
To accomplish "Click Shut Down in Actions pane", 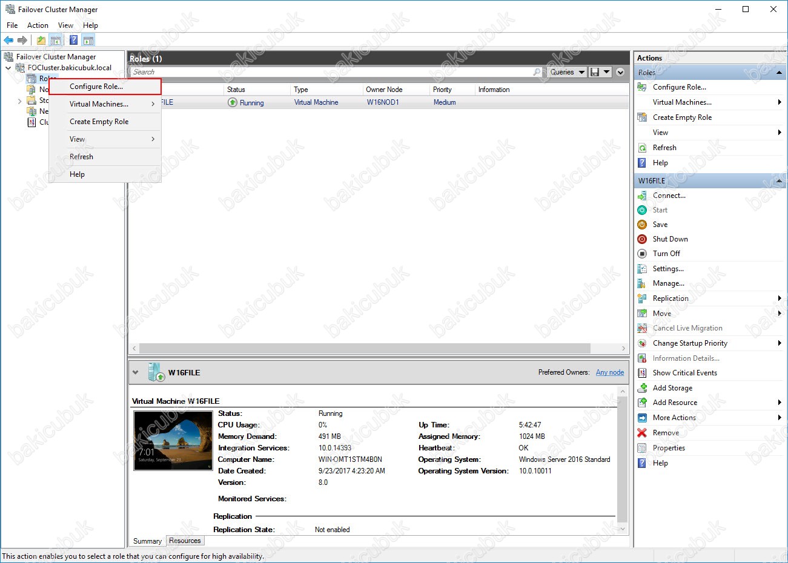I will click(x=670, y=239).
